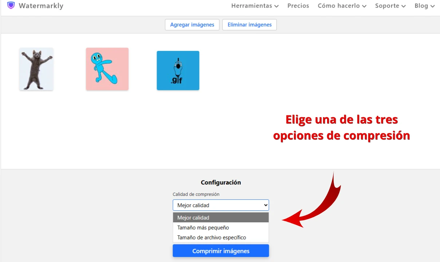Expand the Blog menu
This screenshot has width=440, height=262.
pos(424,6)
